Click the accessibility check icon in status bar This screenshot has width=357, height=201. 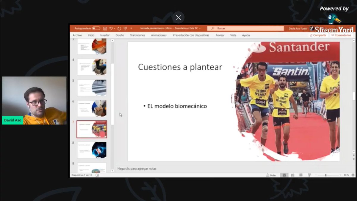click(x=97, y=175)
